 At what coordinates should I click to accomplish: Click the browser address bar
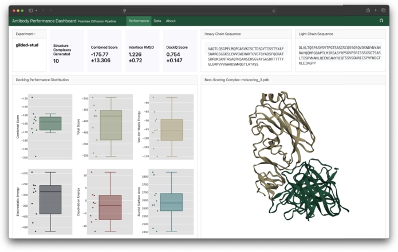point(199,10)
